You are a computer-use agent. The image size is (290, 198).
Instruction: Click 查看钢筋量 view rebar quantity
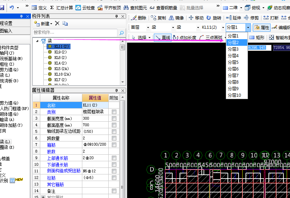(163, 8)
